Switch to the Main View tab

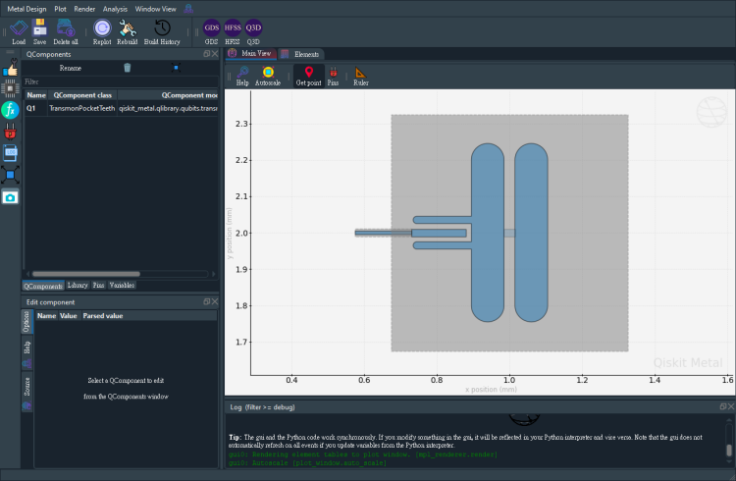pyautogui.click(x=250, y=54)
